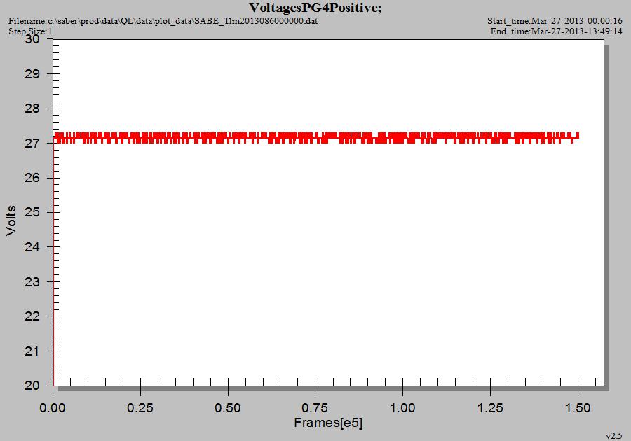Click the x-axis value 1.00
The height and width of the screenshot is (441, 631).
(402, 408)
